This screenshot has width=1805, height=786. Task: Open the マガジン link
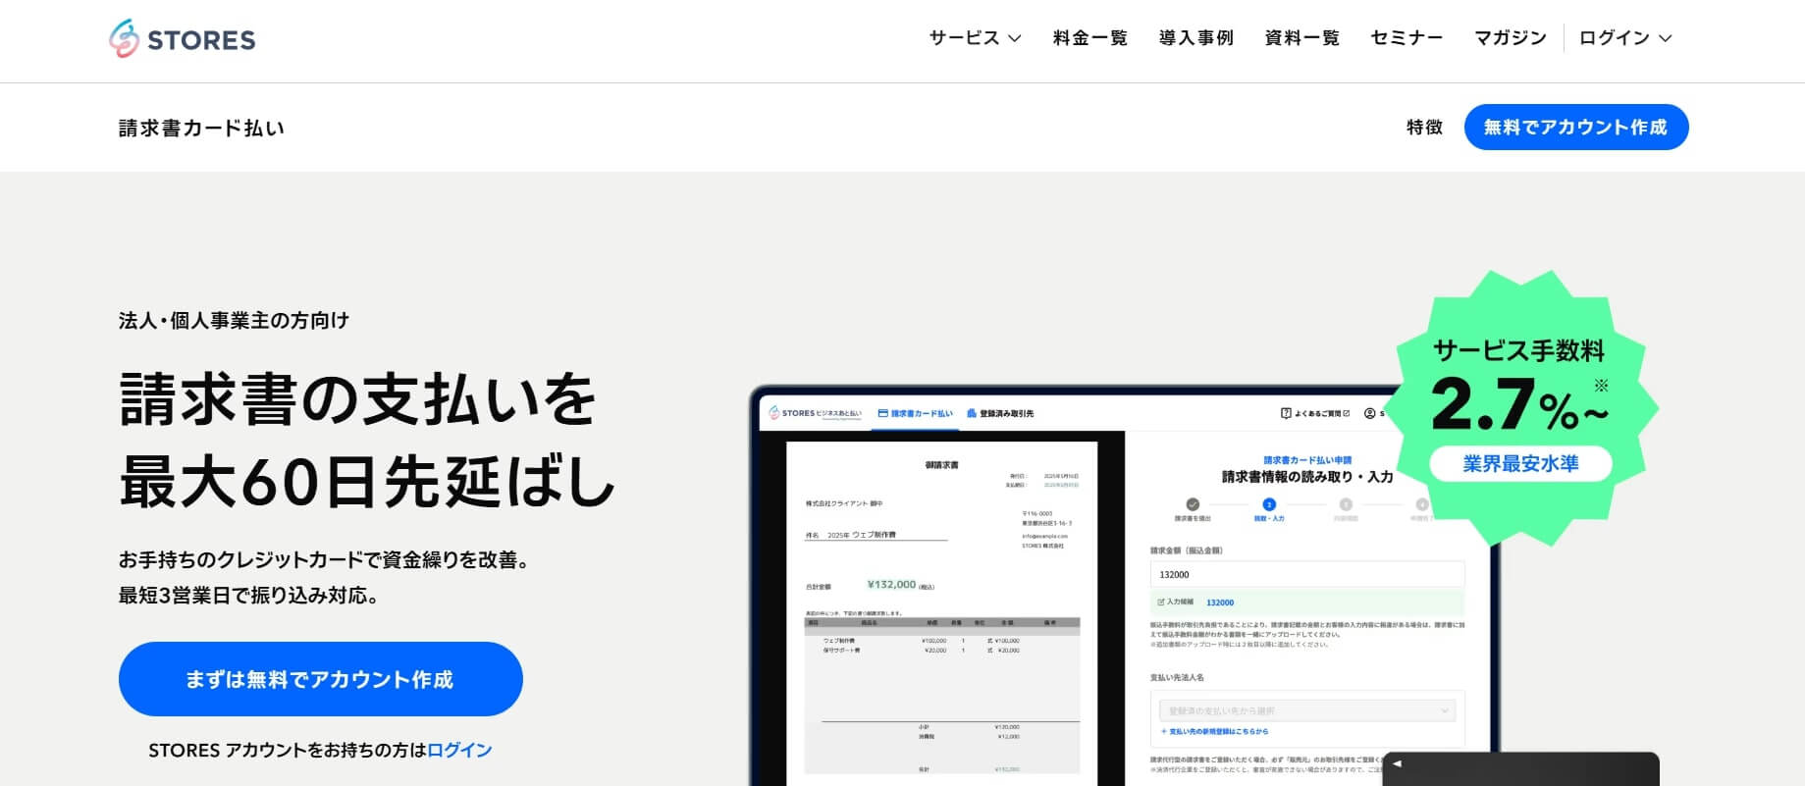click(x=1511, y=38)
